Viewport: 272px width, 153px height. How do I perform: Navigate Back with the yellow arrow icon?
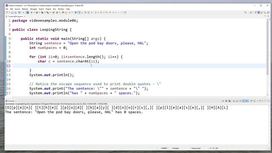tap(113, 12)
